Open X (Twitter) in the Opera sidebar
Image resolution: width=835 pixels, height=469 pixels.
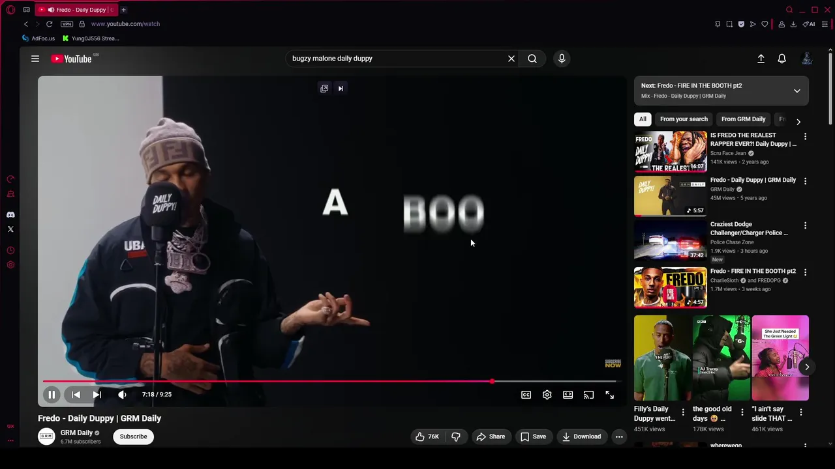coord(10,229)
